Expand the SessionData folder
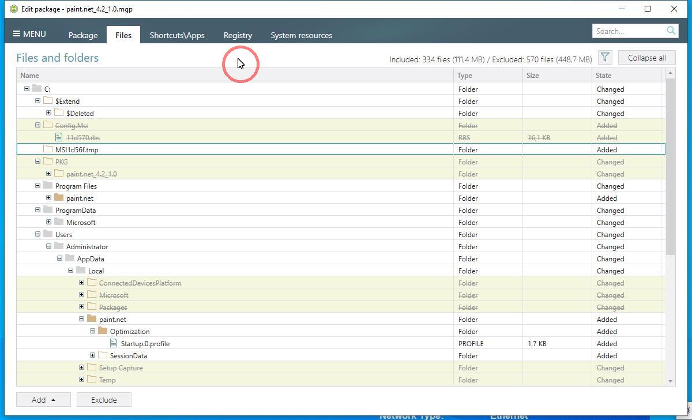The image size is (692, 420). point(92,355)
